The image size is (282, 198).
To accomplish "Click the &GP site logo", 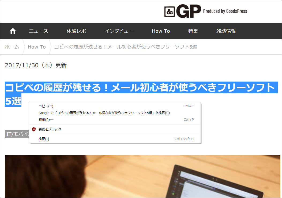I will 183,11.
